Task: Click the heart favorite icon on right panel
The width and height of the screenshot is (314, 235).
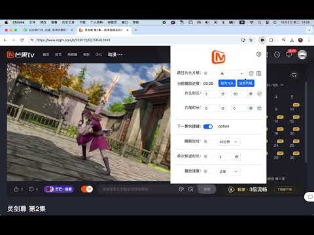Action: coord(294,75)
